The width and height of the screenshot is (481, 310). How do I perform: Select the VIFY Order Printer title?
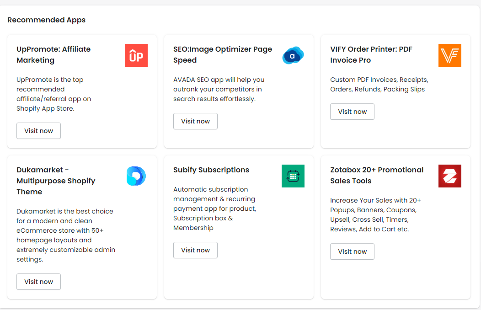371,54
